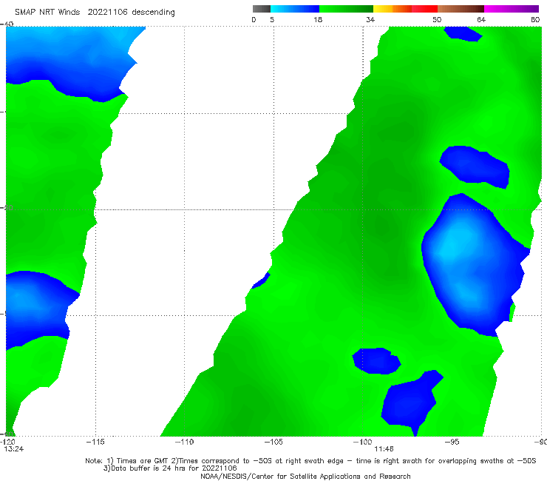Click the magenta-purple segment of the color bar

[x=512, y=9]
